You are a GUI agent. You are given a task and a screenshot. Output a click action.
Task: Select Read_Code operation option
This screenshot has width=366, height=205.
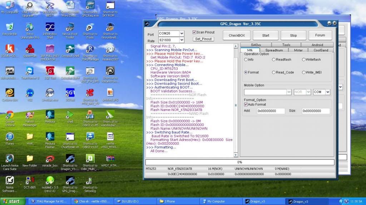pos(273,72)
